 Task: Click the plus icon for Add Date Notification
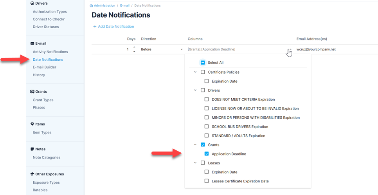click(x=95, y=27)
